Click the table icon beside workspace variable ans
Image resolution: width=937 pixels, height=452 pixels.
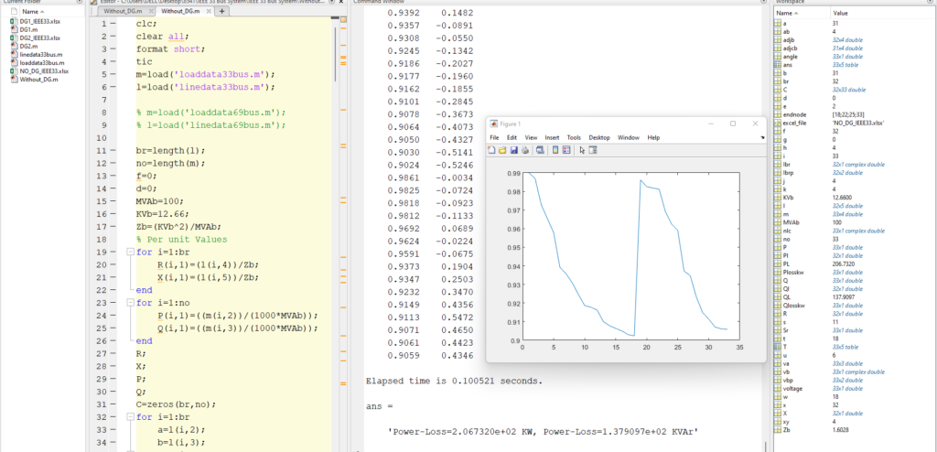[778, 64]
